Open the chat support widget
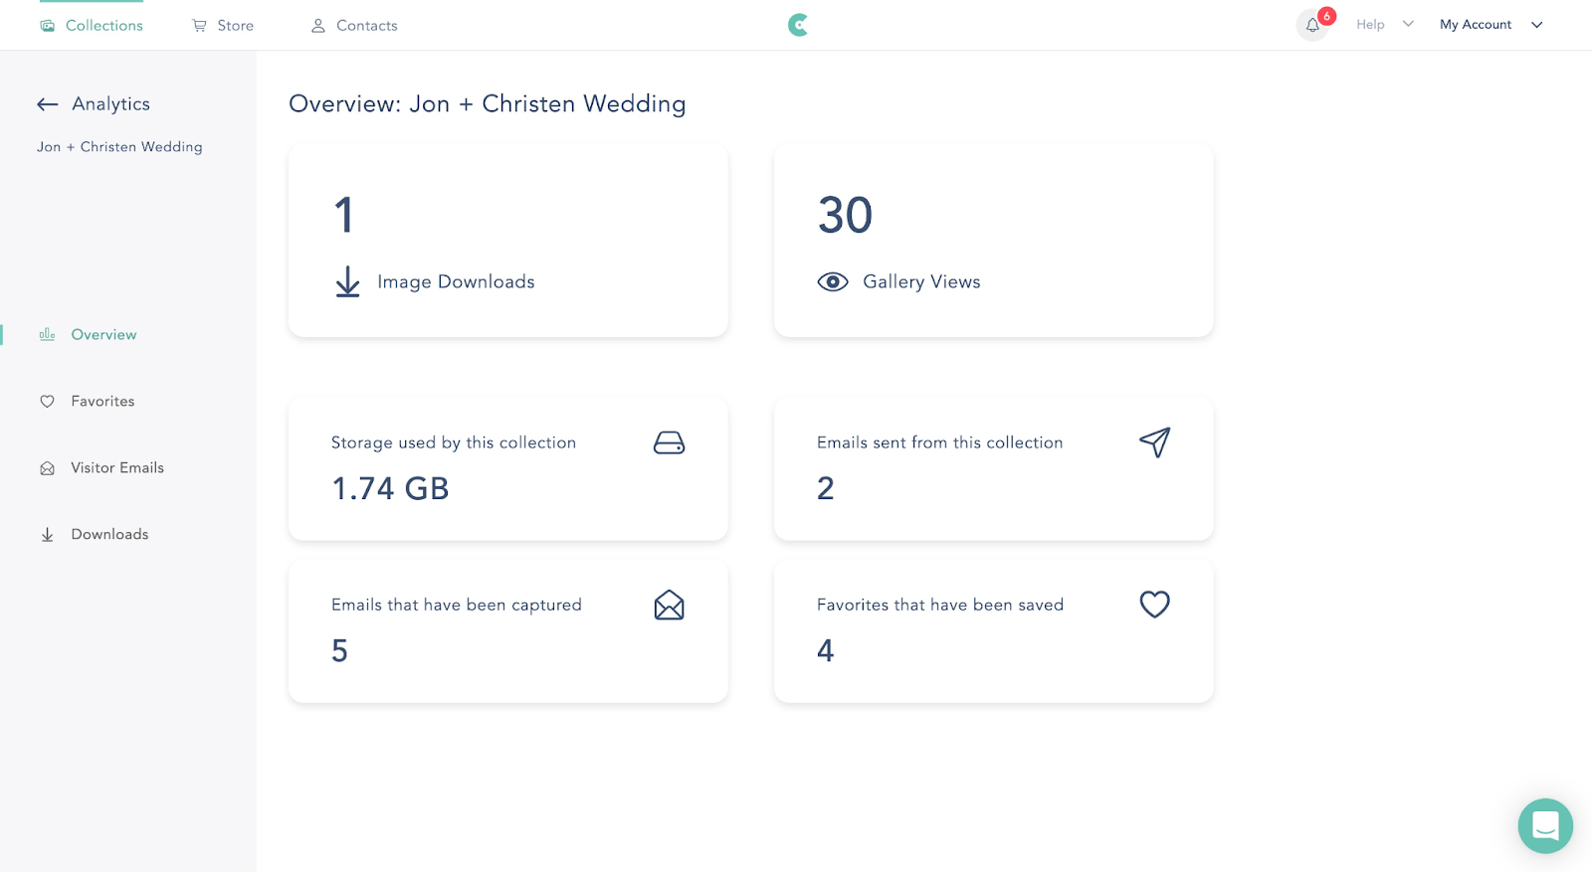The width and height of the screenshot is (1592, 872). [x=1545, y=826]
